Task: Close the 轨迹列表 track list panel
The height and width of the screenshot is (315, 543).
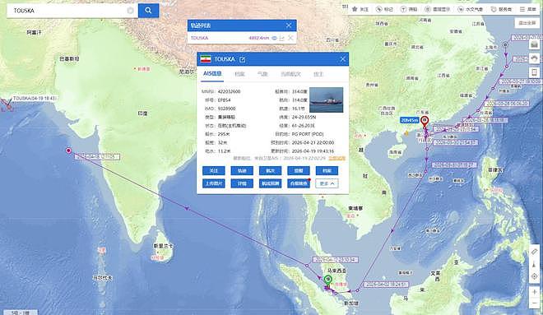Action: pos(289,25)
